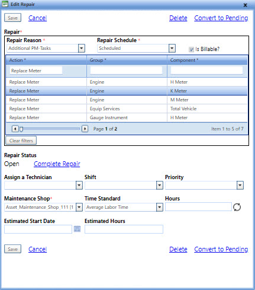Expand the Assign a Technician dropdown

pyautogui.click(x=79, y=186)
